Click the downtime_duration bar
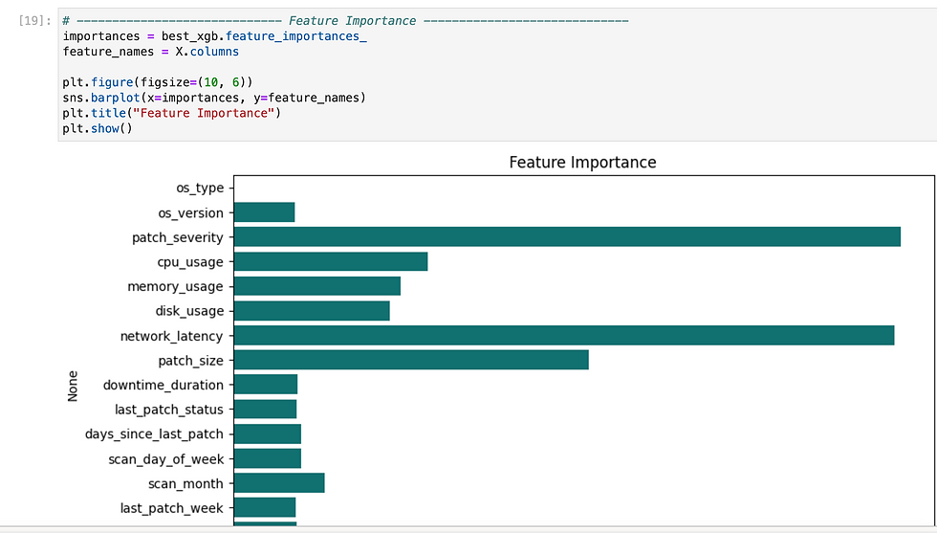Viewport: 937px width, 533px height. pyautogui.click(x=266, y=385)
